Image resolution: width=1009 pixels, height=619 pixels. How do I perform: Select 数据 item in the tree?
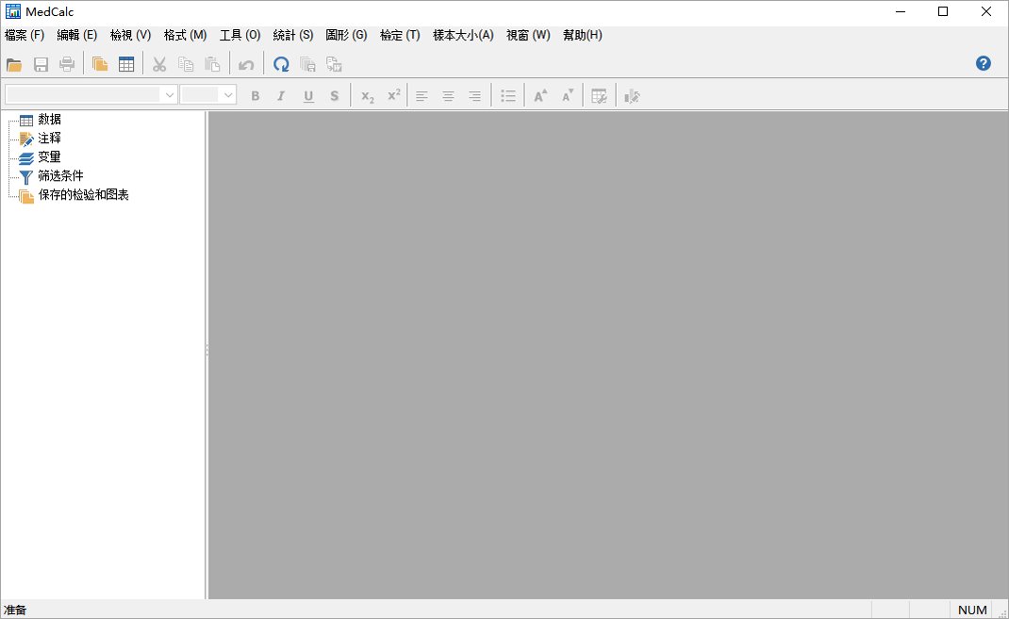coord(50,120)
